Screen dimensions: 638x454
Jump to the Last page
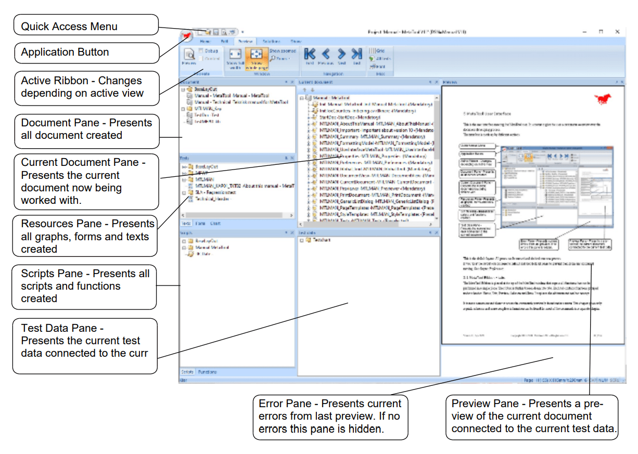(357, 55)
